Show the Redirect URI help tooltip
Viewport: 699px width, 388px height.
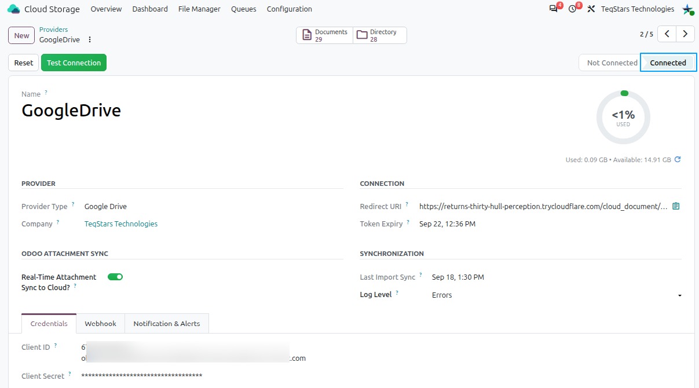407,204
